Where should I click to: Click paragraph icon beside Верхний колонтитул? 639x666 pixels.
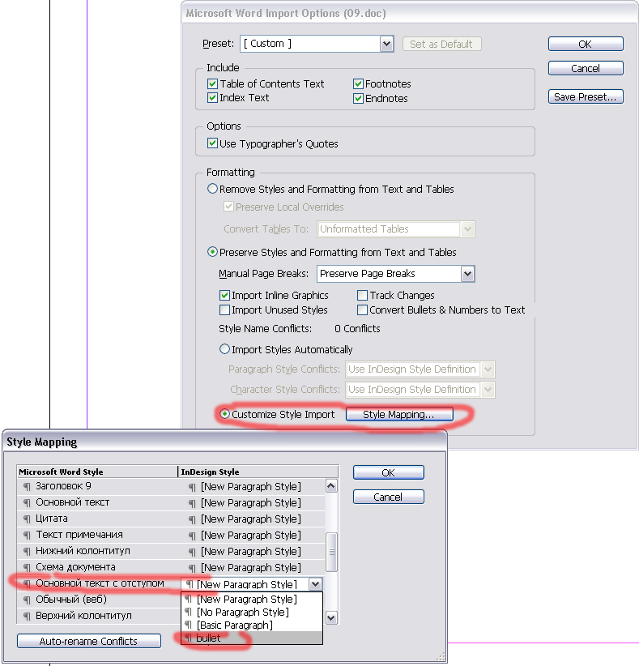point(28,616)
